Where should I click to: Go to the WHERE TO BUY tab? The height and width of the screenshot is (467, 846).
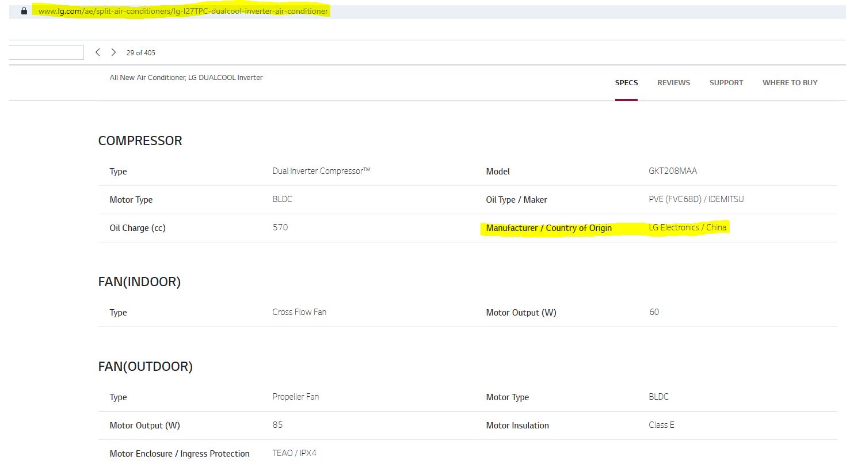pyautogui.click(x=790, y=83)
